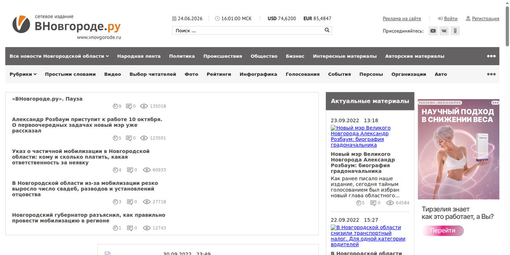510x255 pixels.
Task: Click the views eye icon beside 135018
Action: (x=144, y=106)
